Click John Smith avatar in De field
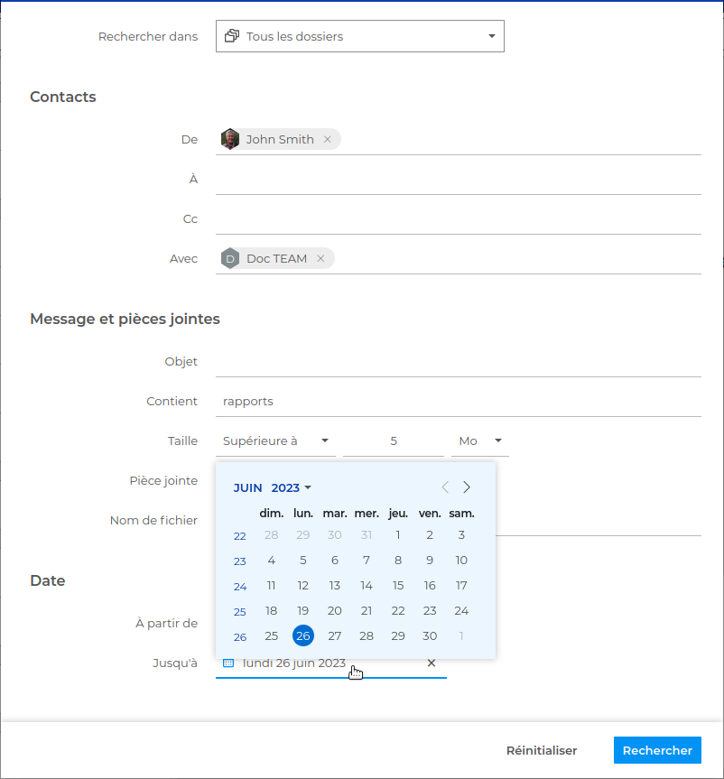The width and height of the screenshot is (724, 779). [x=231, y=139]
